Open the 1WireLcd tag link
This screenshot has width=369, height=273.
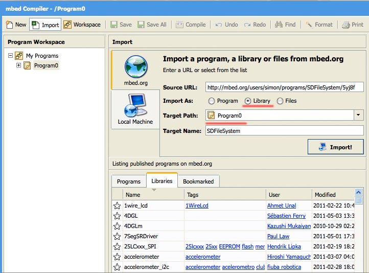click(197, 206)
